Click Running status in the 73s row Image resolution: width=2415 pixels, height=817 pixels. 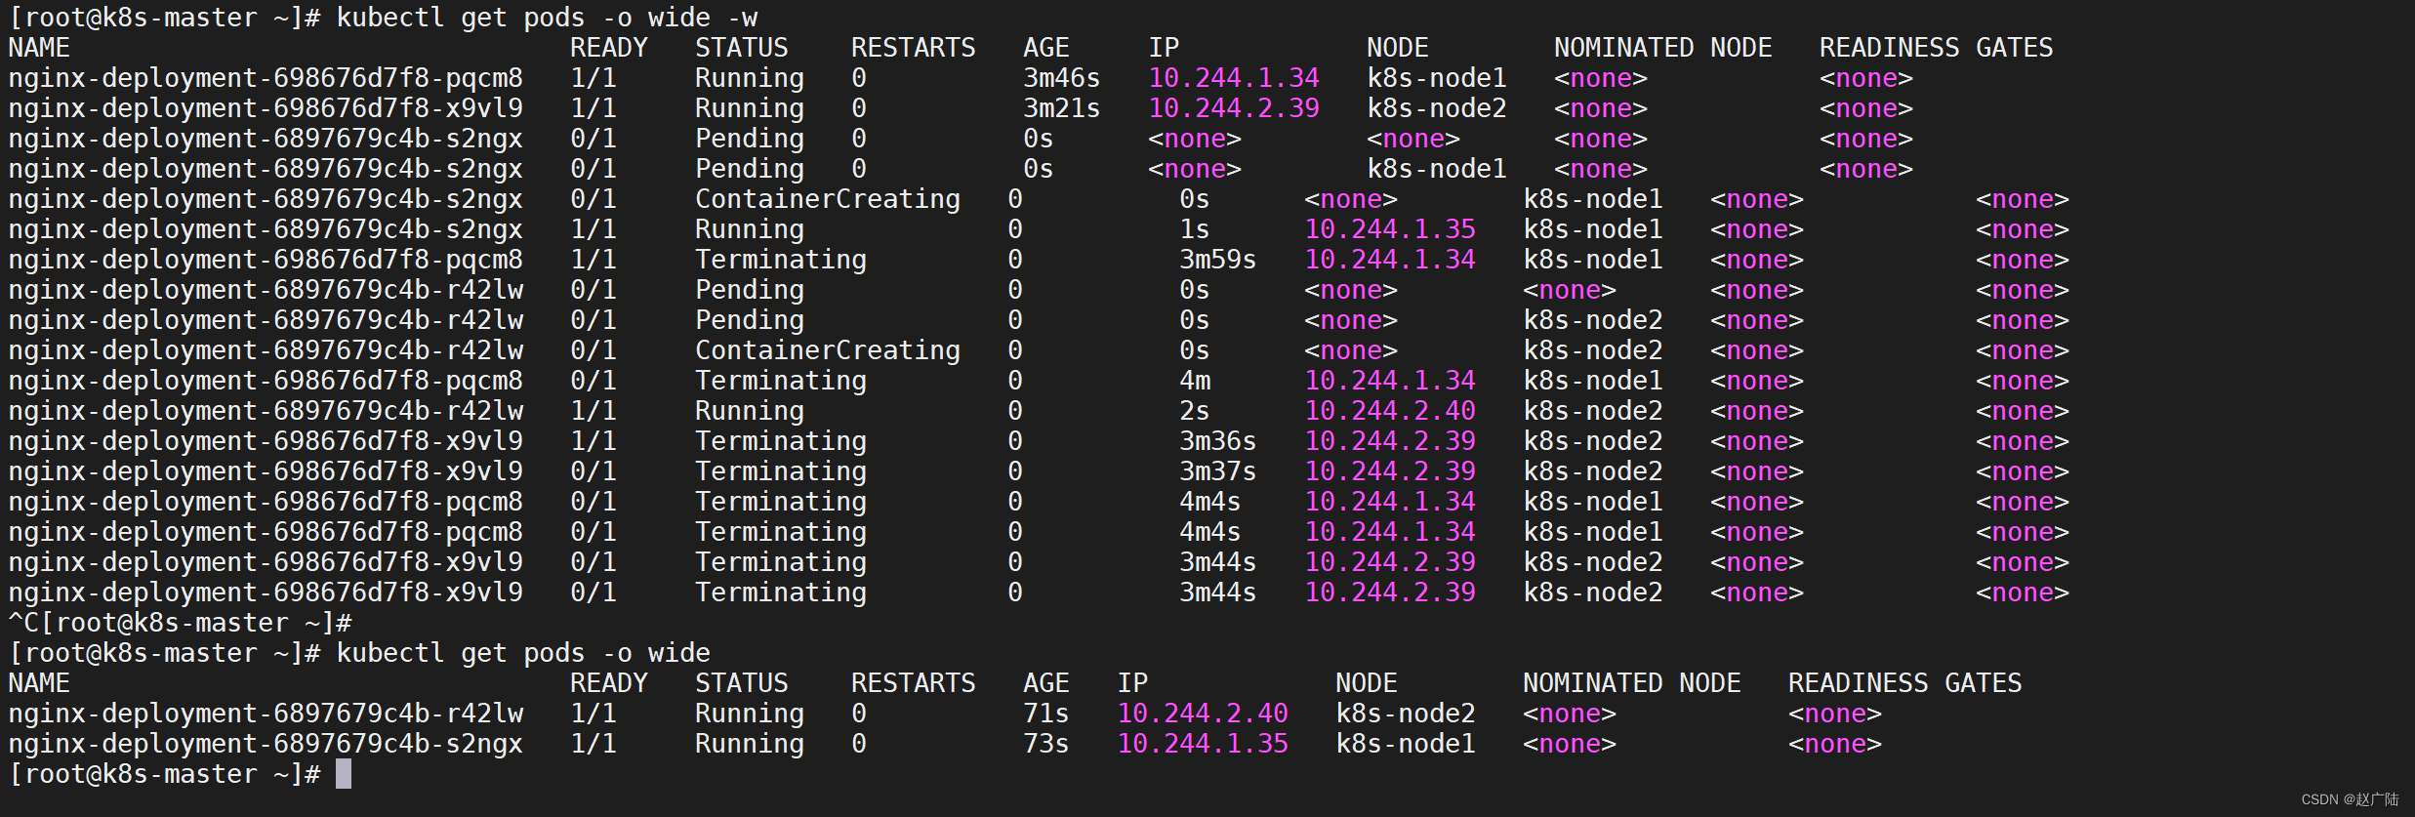click(750, 744)
